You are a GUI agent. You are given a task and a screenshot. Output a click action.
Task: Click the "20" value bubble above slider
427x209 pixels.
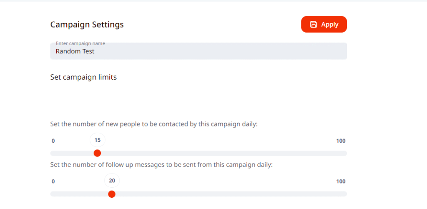[112, 181]
